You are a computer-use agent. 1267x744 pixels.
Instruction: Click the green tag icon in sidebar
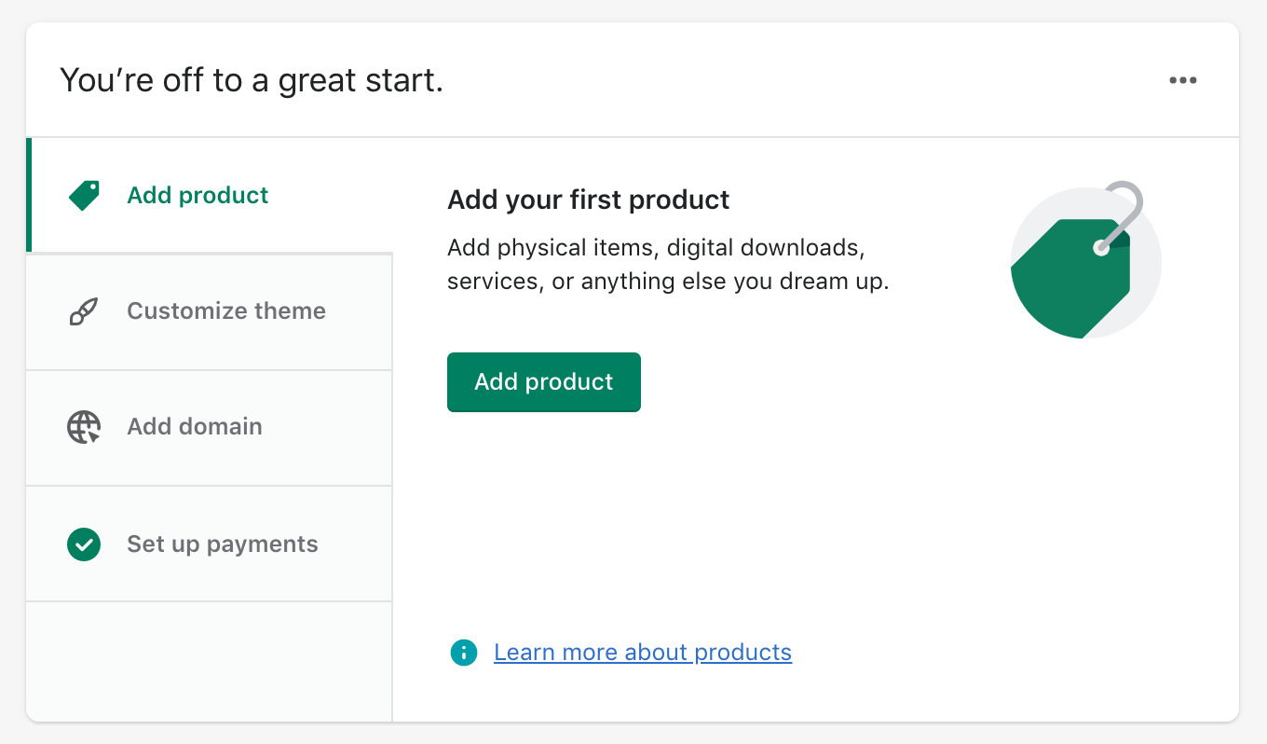[84, 195]
